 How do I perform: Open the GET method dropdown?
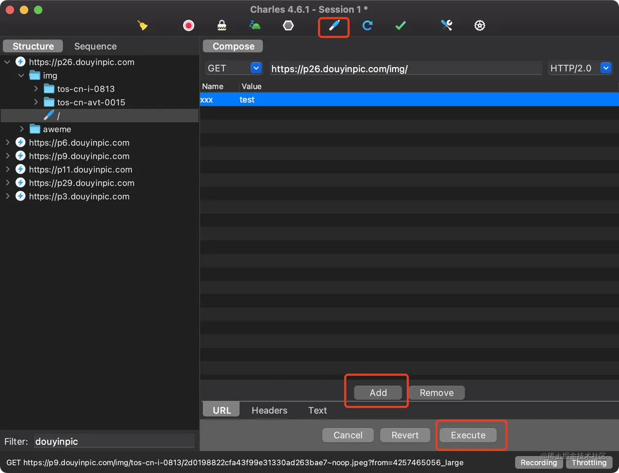click(x=233, y=68)
